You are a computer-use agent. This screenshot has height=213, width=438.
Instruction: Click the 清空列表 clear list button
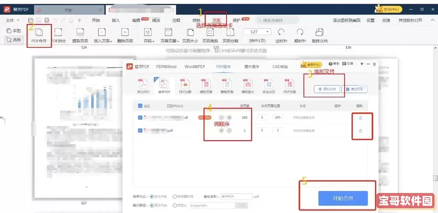point(355,89)
